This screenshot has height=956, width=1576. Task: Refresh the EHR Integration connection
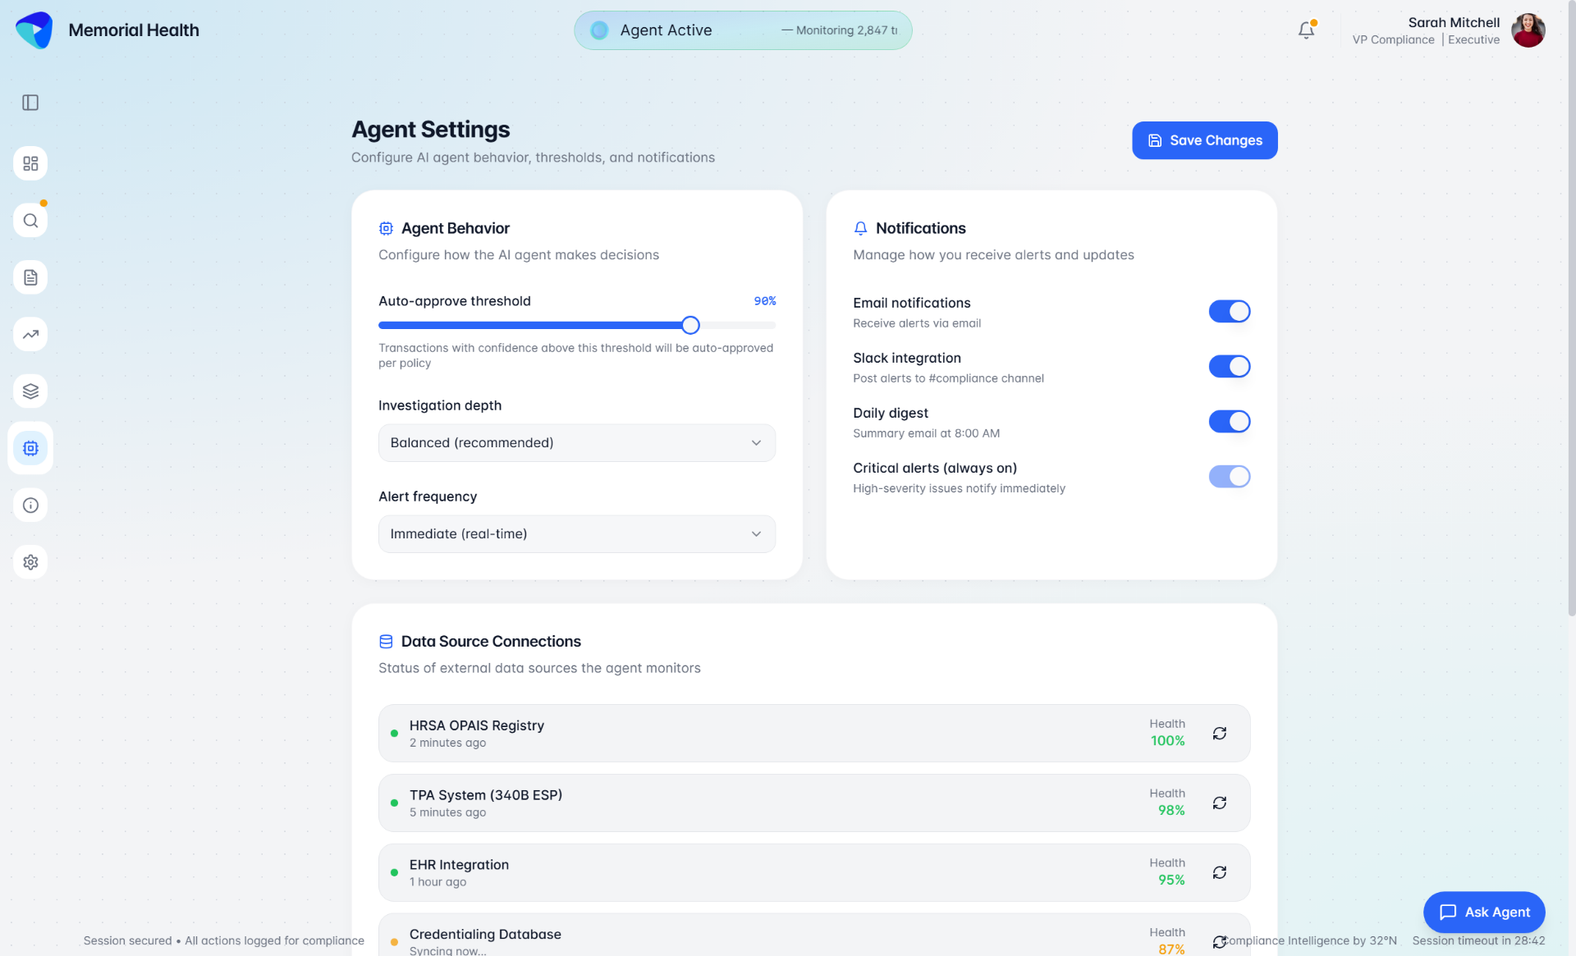pos(1220,872)
